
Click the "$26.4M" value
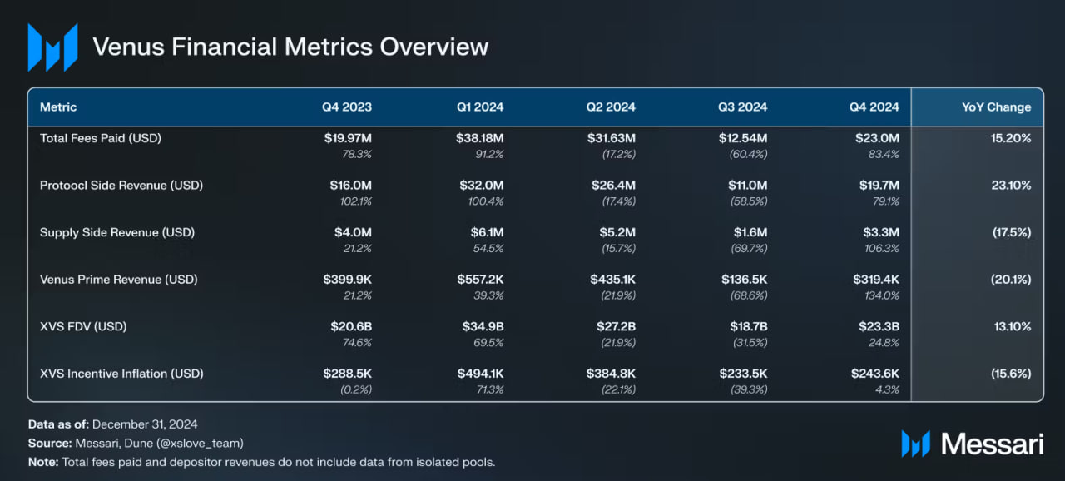(613, 185)
